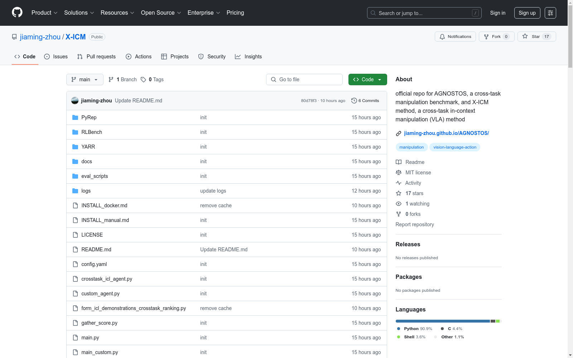Click the watching eye icon
Image resolution: width=573 pixels, height=358 pixels.
coord(399,204)
